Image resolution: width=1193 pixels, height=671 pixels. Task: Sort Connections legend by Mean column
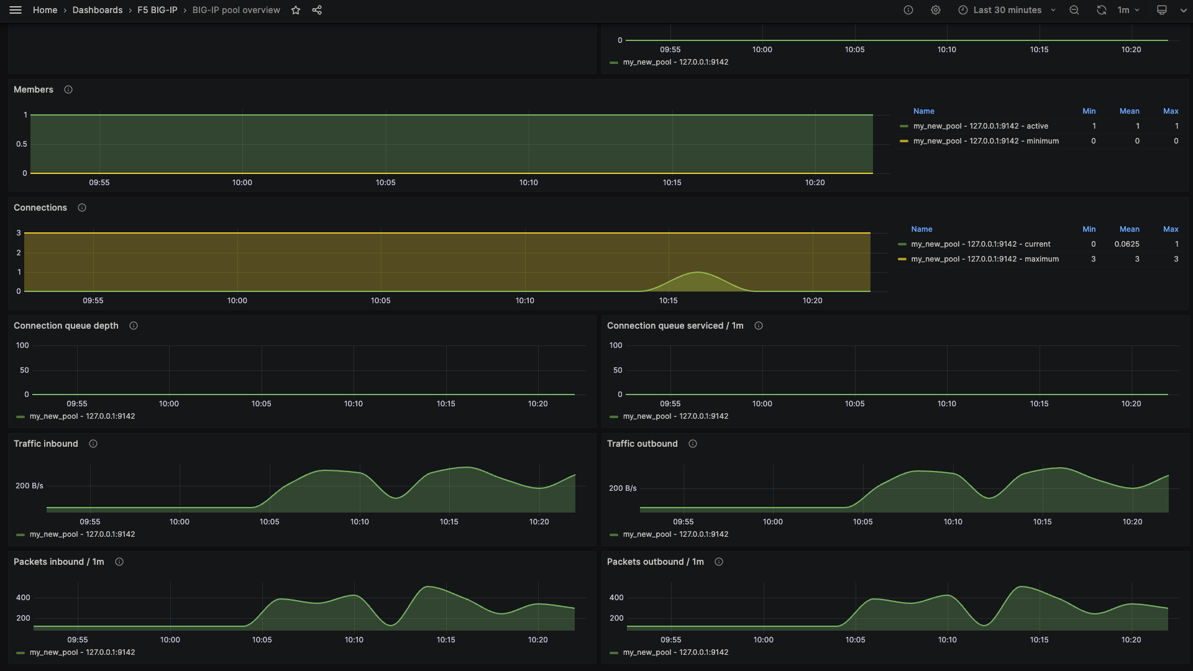(x=1129, y=229)
